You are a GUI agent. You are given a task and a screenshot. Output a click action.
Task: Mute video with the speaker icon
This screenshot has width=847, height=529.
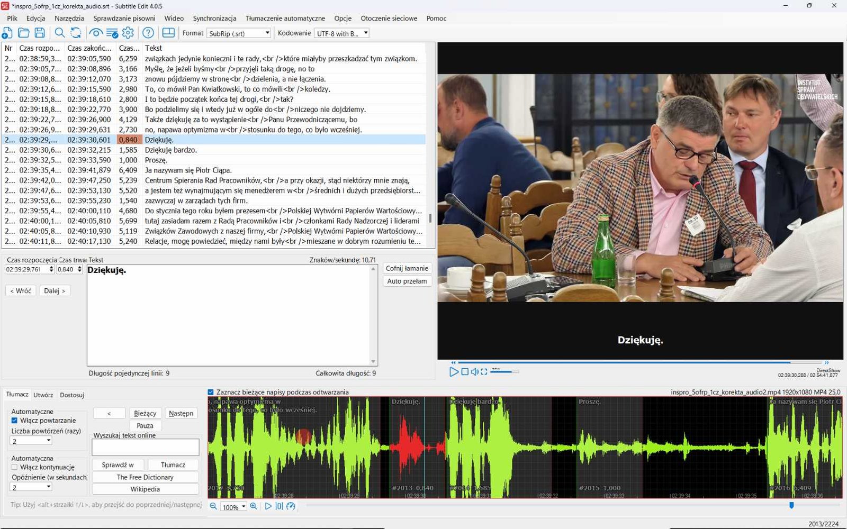tap(475, 372)
